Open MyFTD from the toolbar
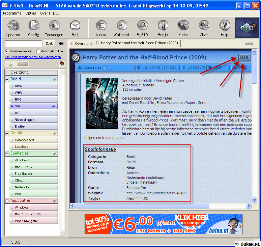Screen dimensions: 261x247 (142, 26)
